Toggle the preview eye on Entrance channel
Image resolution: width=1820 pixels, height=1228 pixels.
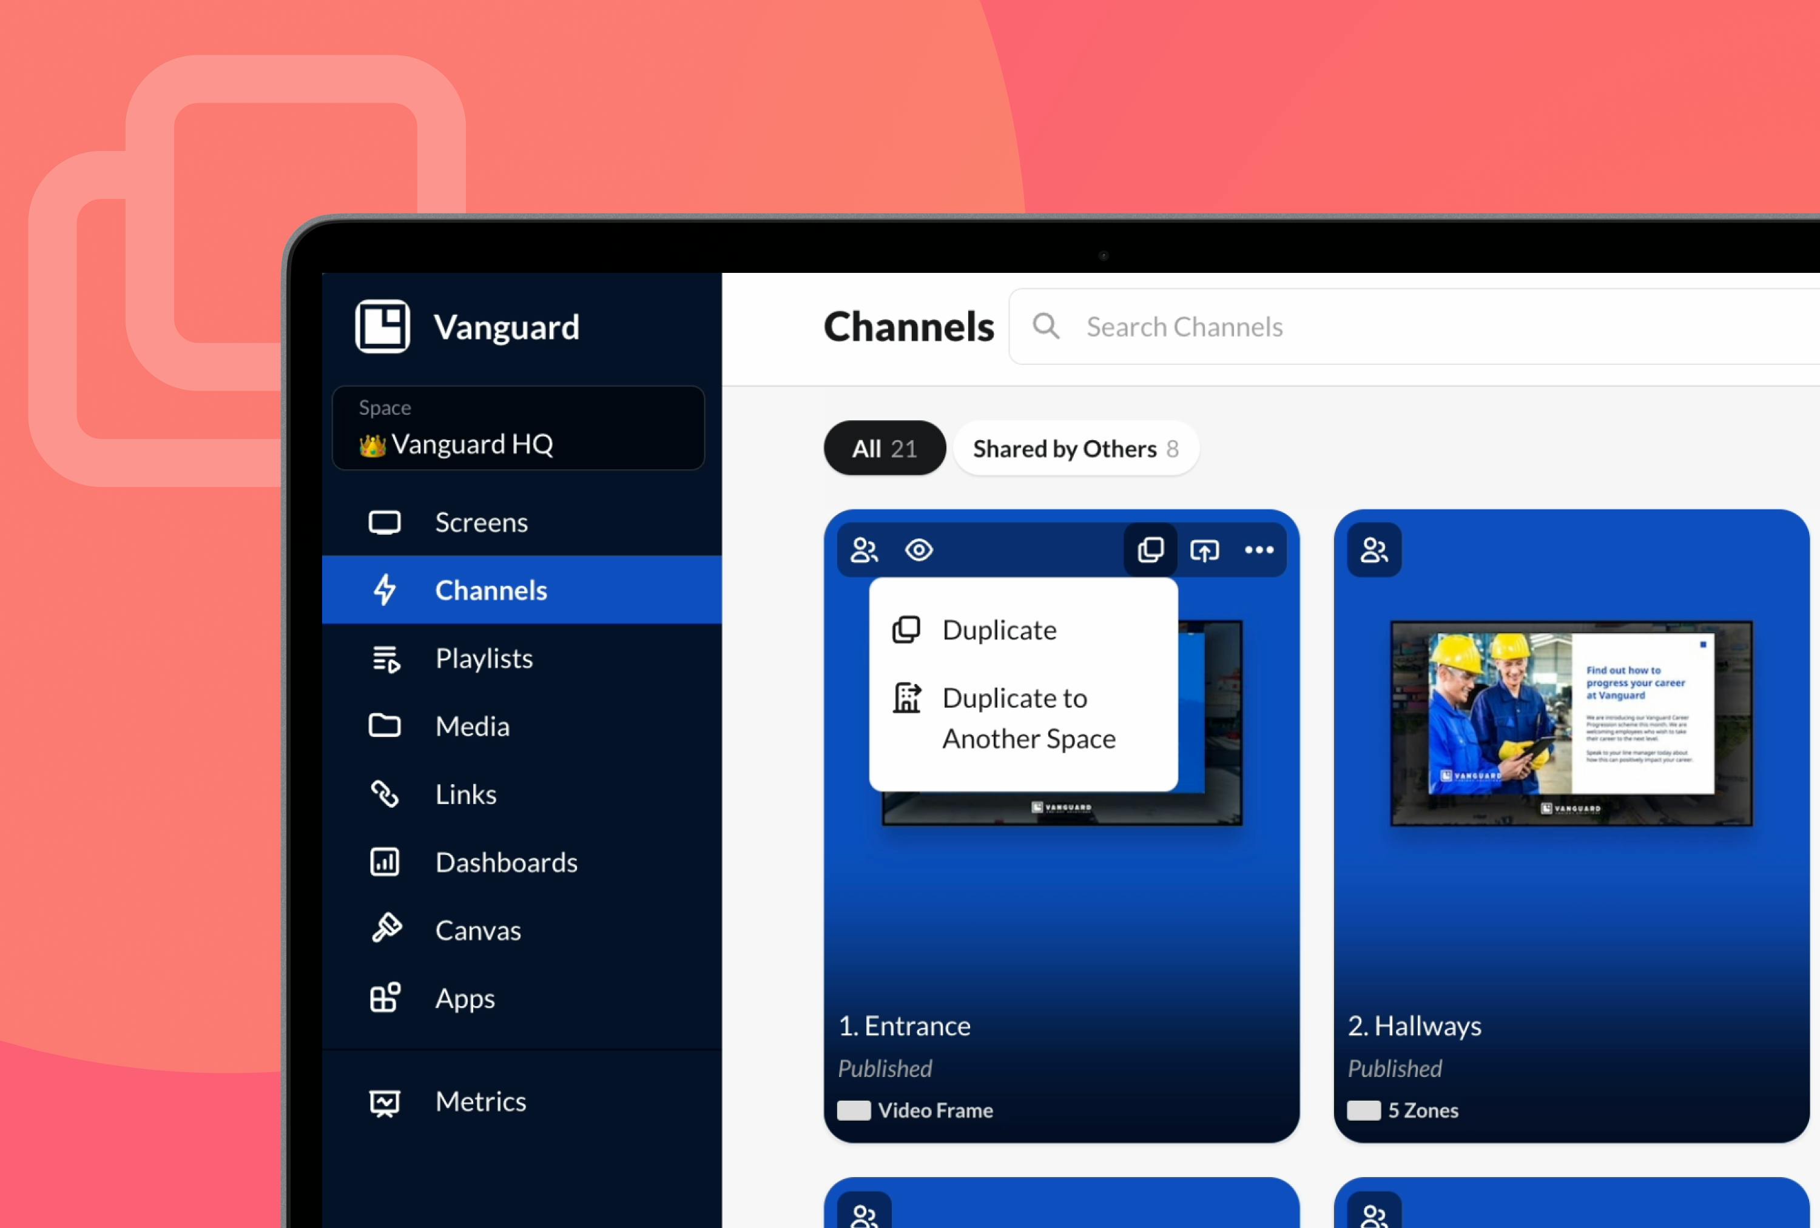918,550
